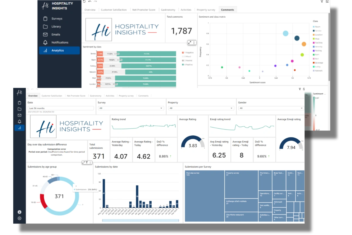The width and height of the screenshot is (352, 235).
Task: Open Emails from the expanded sidebar
Action: (x=56, y=34)
